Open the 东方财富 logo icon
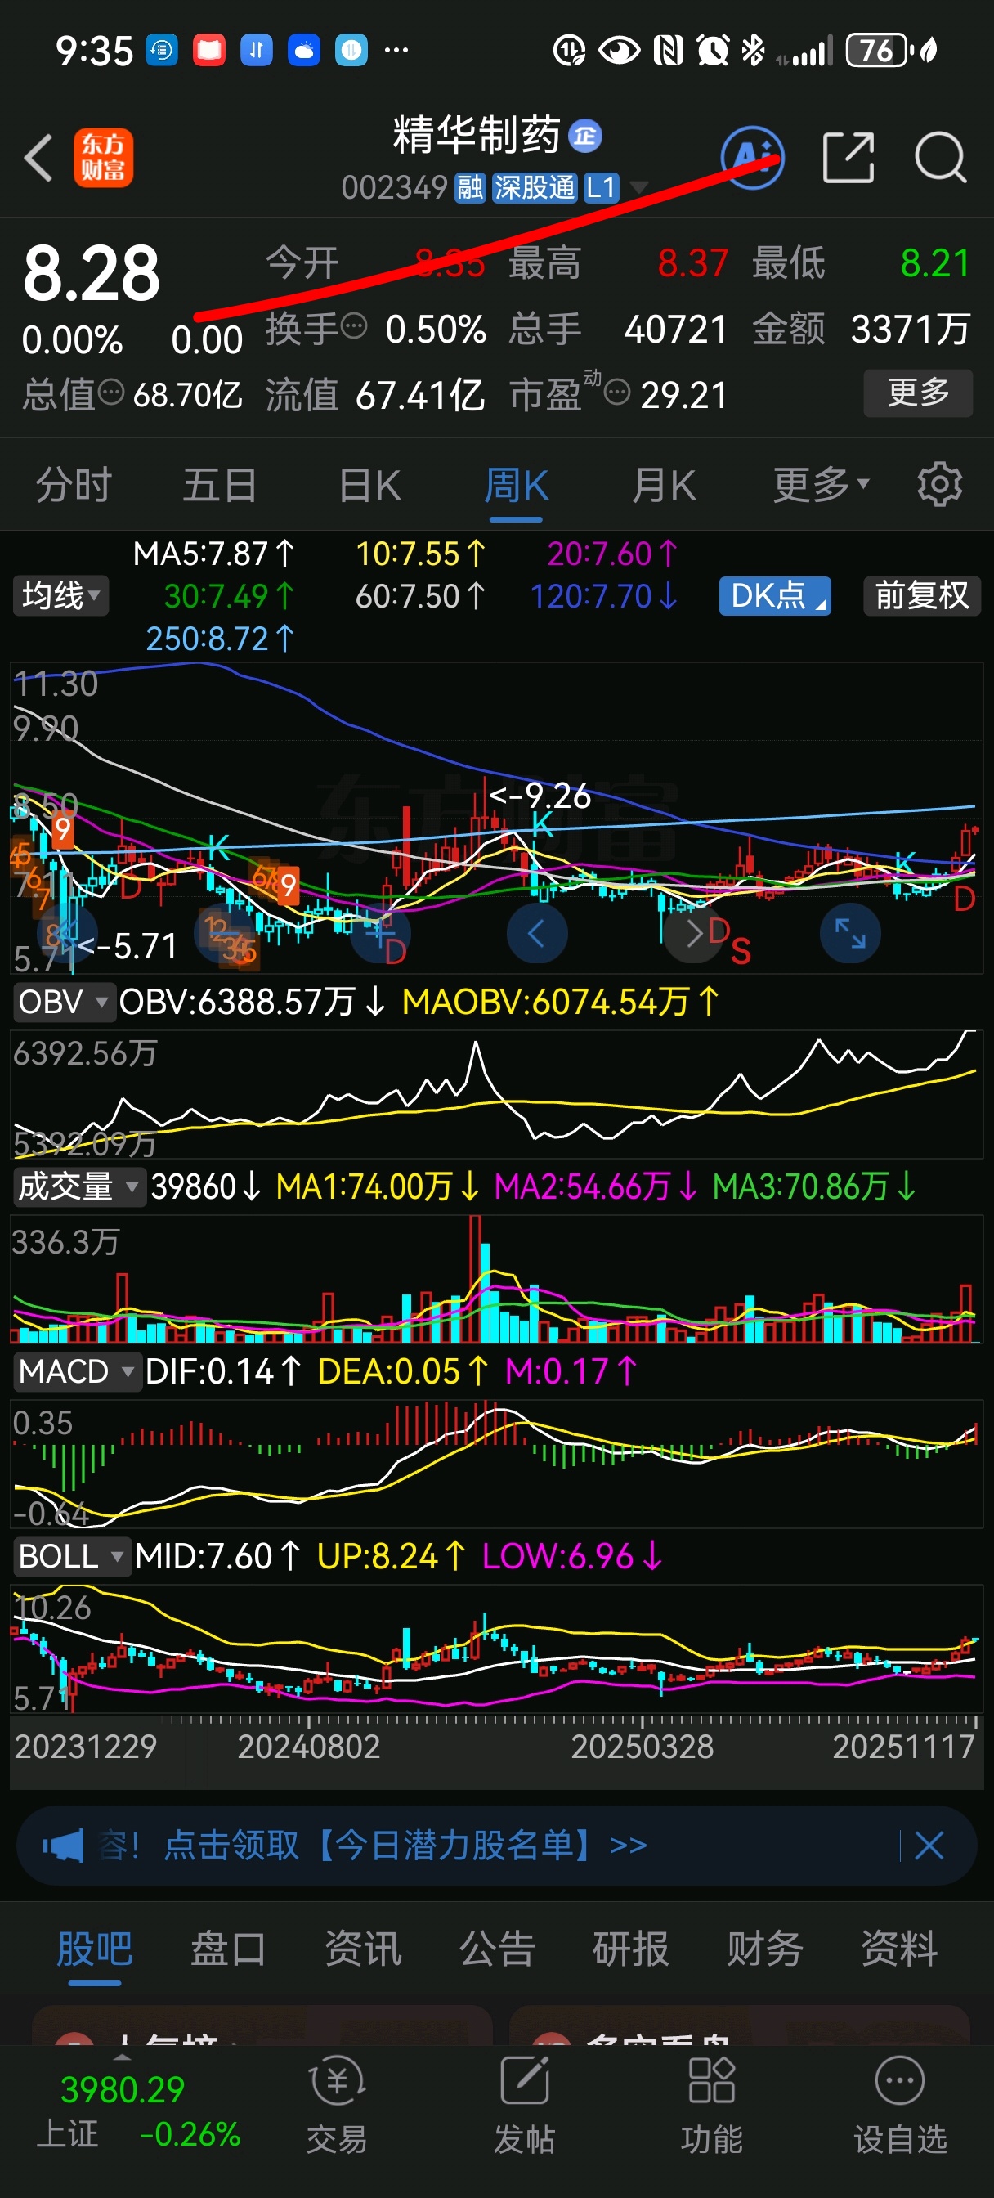This screenshot has height=2198, width=994. click(x=103, y=158)
